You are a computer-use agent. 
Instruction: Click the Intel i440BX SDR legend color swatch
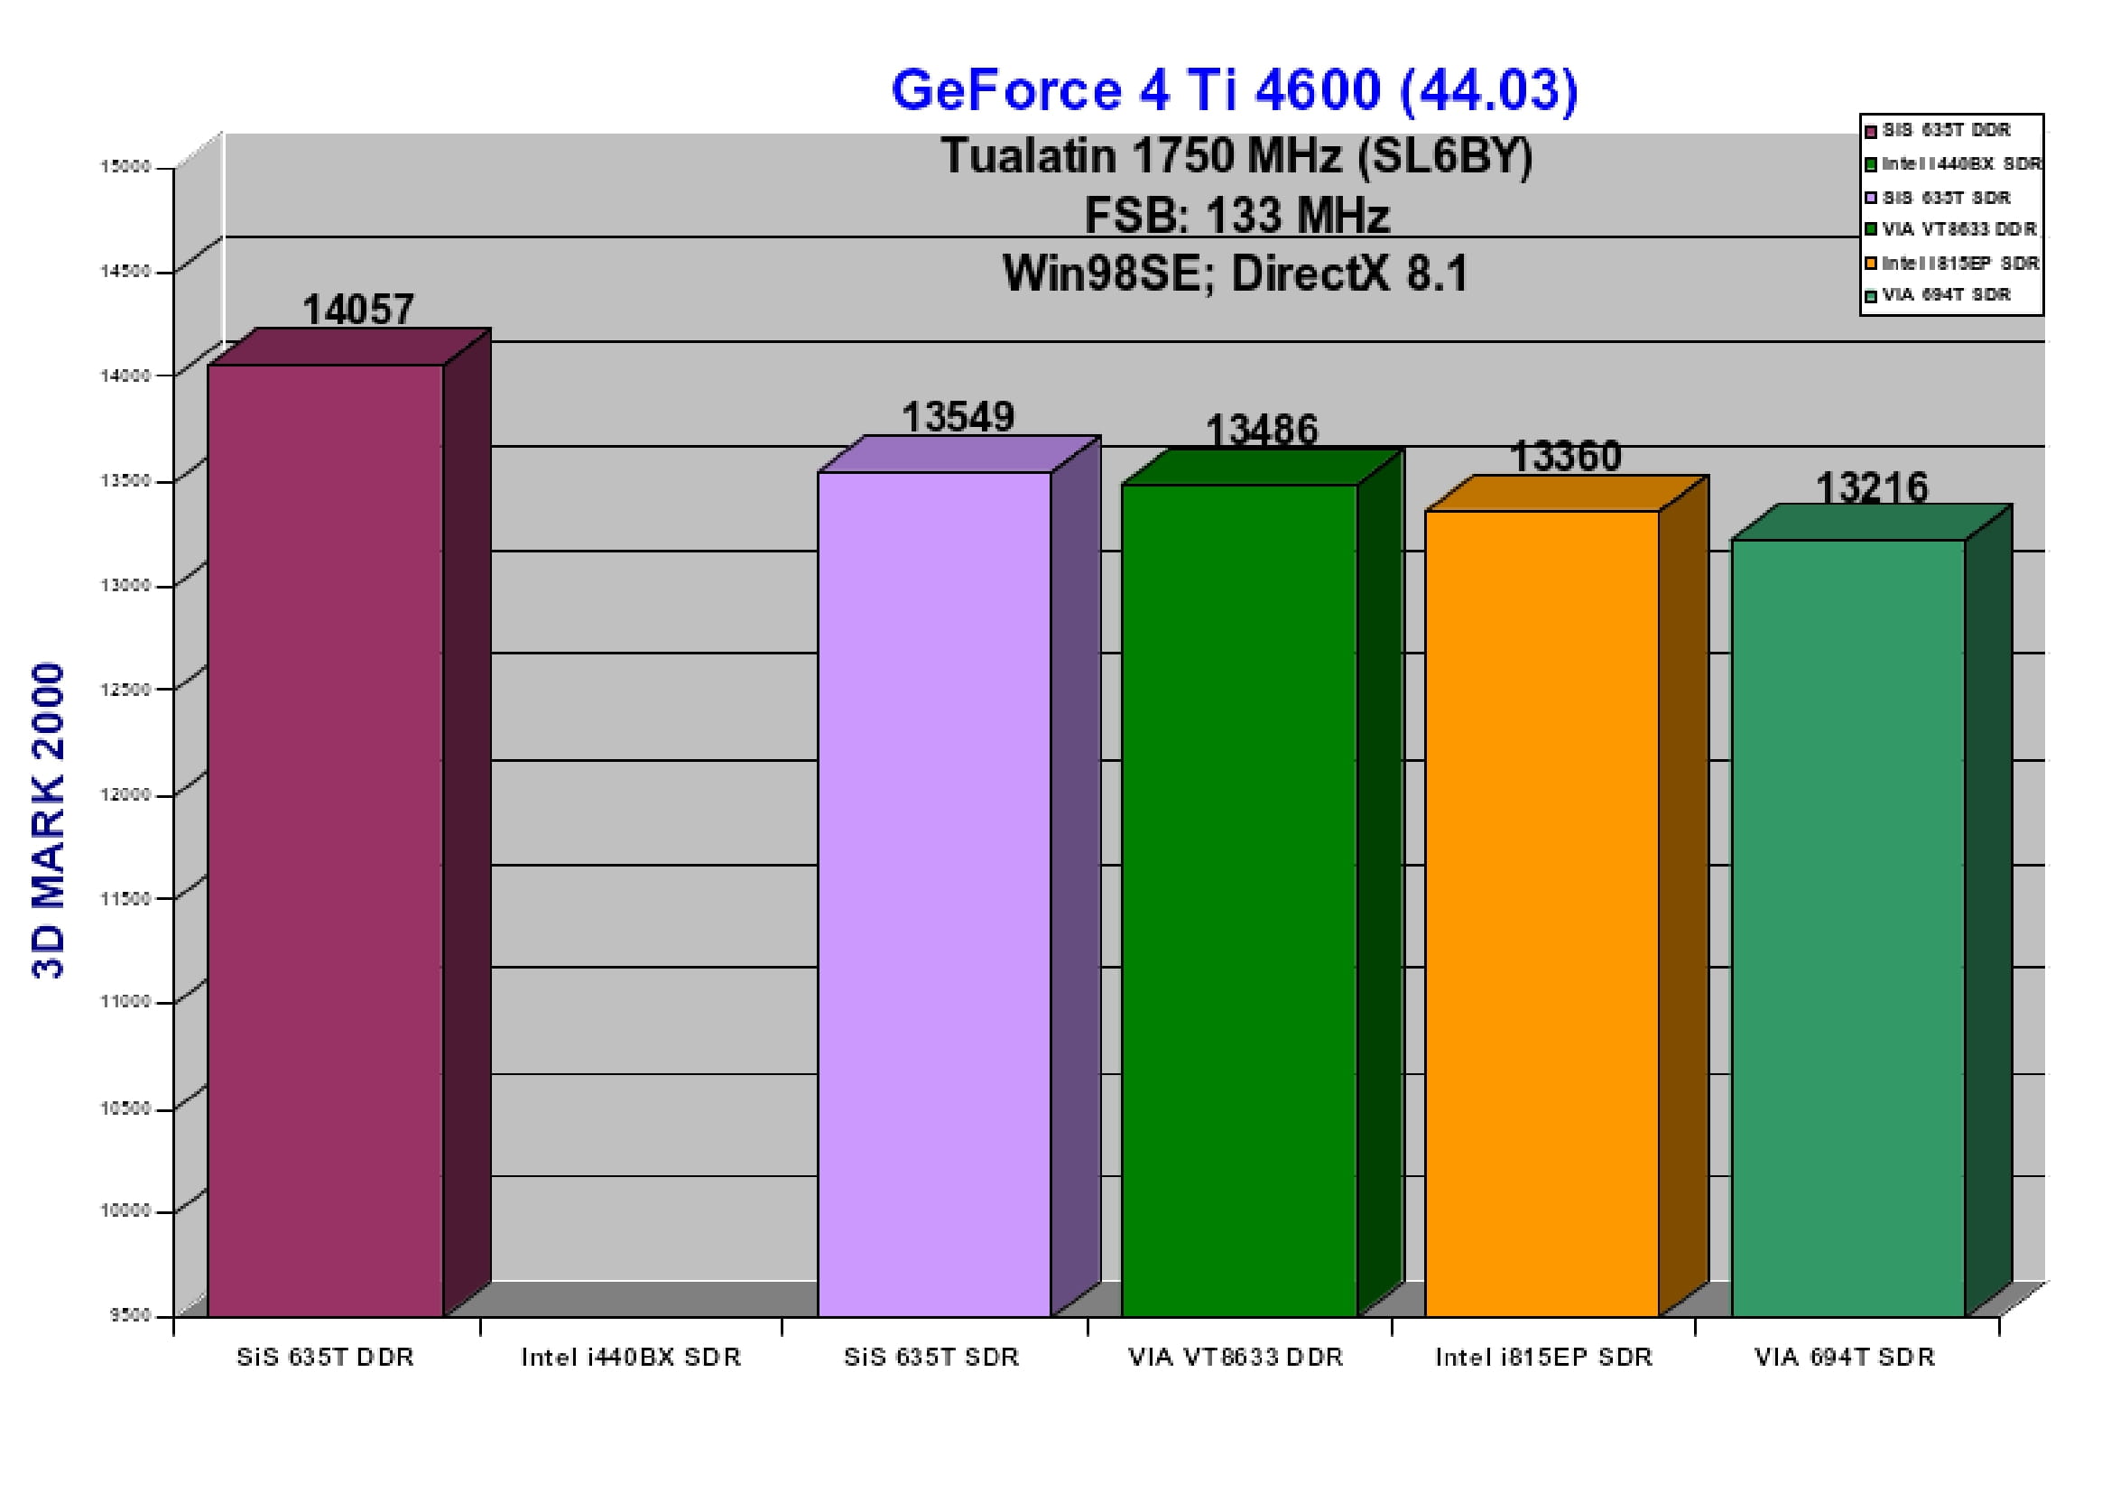tap(1870, 165)
